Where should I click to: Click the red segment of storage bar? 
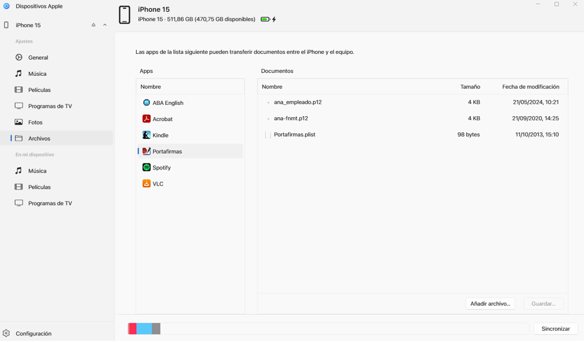[x=133, y=328]
